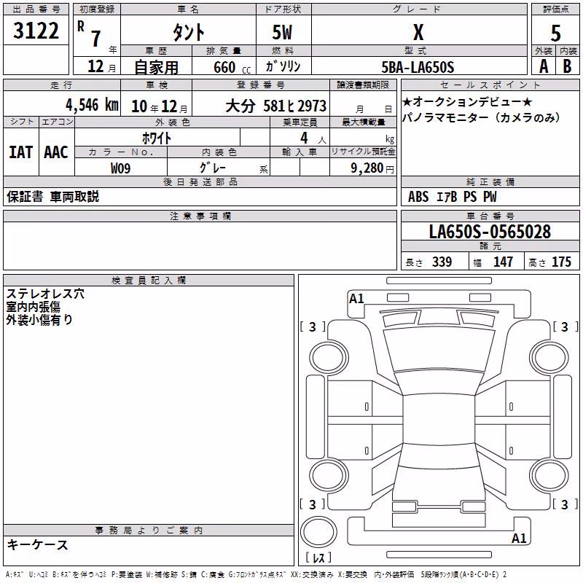The height and width of the screenshot is (583, 583).
Task: Select the shift type IAT
Action: point(21,152)
